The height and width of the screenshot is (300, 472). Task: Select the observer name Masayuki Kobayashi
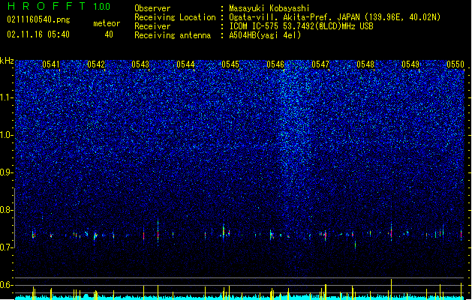tap(269, 8)
